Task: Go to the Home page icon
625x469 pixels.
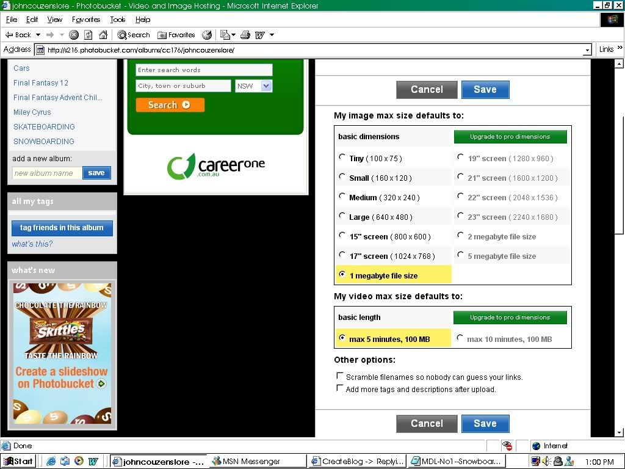Action: pos(103,35)
